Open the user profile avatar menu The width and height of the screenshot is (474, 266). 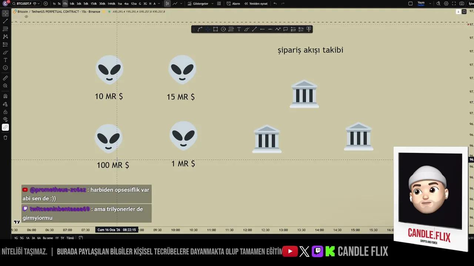pos(5,4)
